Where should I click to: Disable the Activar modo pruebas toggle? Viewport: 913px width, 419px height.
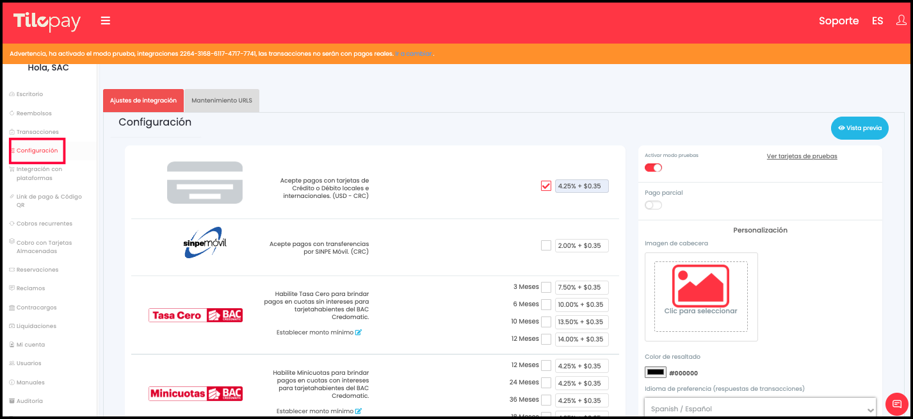coord(653,168)
